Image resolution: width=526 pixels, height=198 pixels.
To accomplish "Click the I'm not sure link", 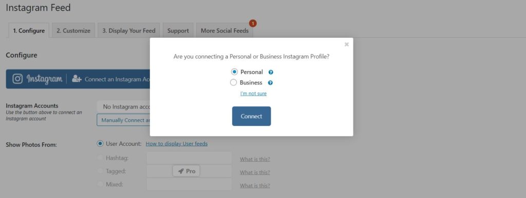I will (x=253, y=94).
